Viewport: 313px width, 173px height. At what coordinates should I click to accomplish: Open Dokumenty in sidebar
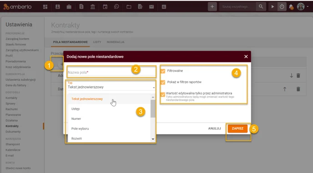pyautogui.click(x=13, y=132)
